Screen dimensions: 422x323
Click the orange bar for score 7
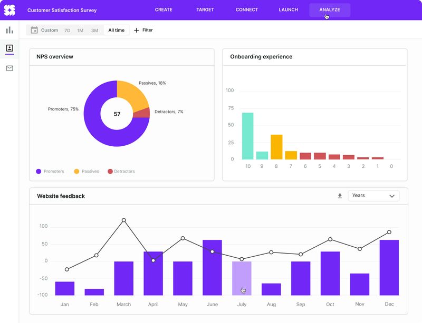291,155
